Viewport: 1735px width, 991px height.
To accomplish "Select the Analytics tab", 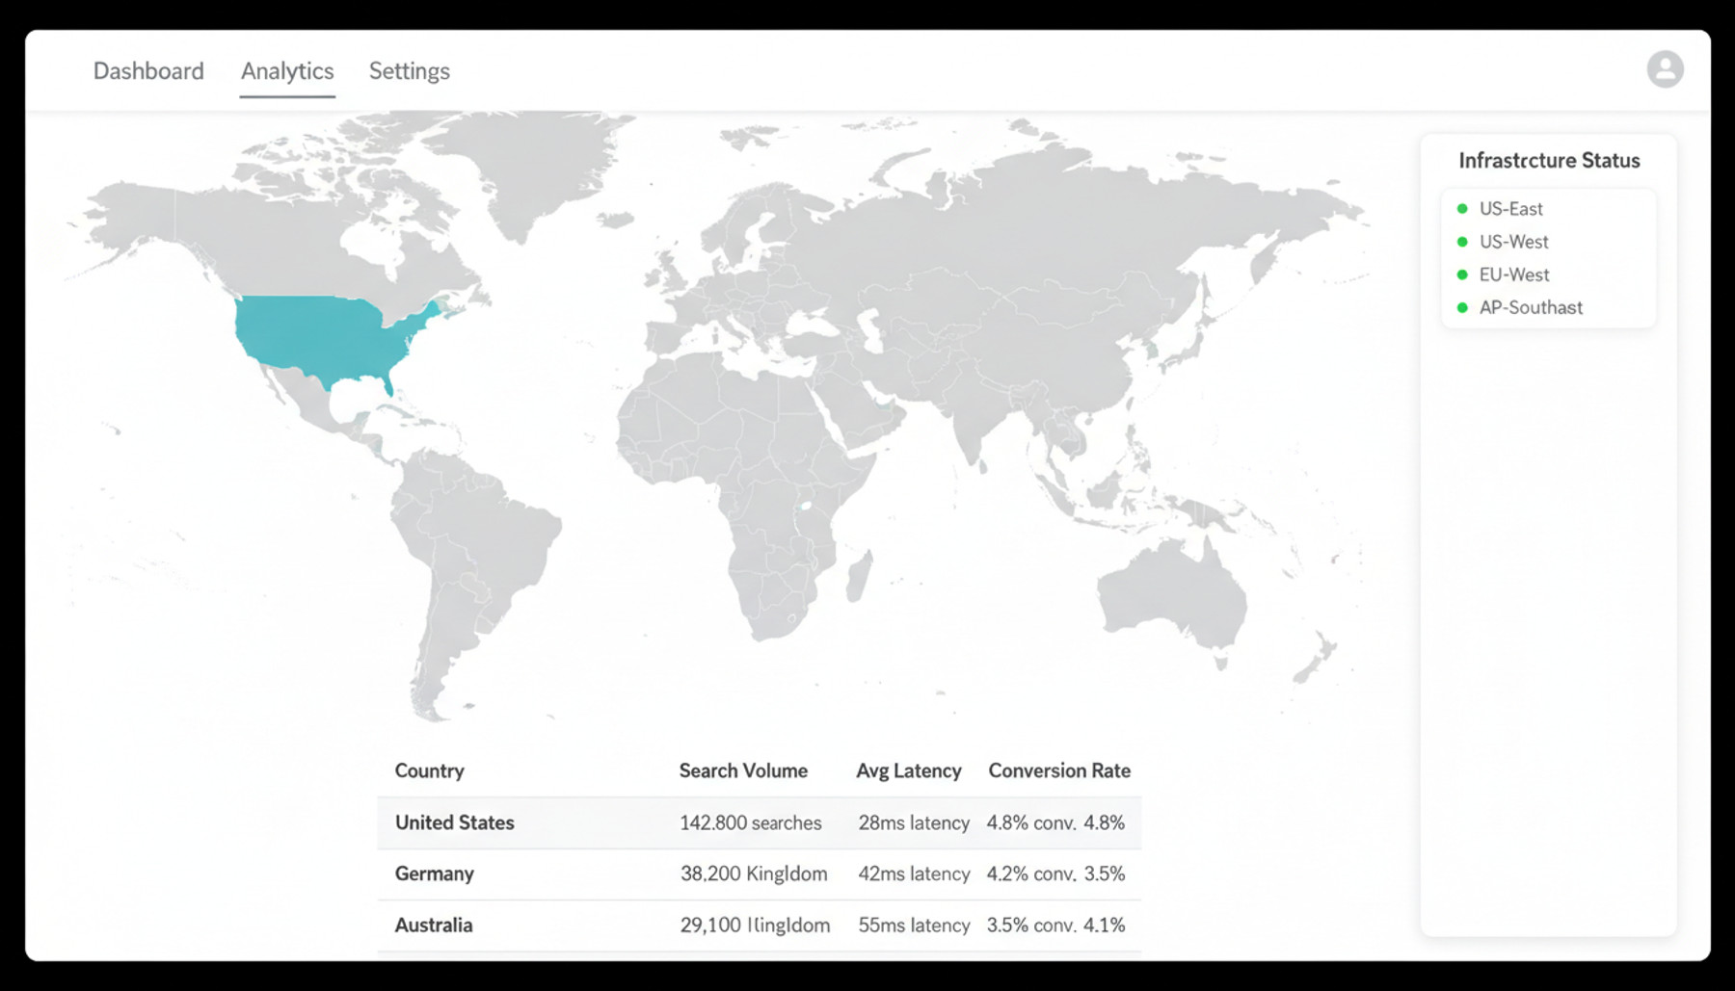I will 287,71.
